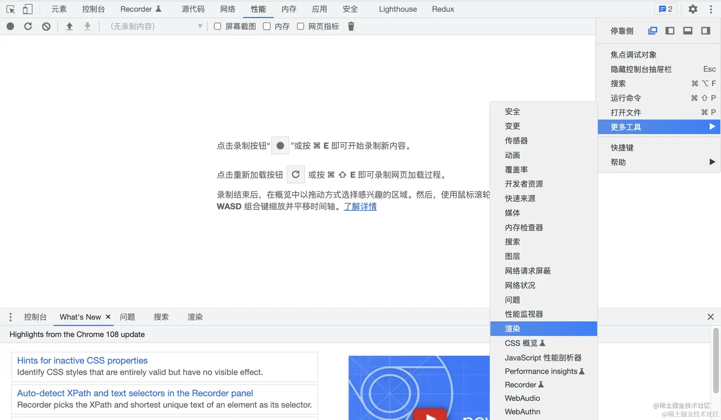Click the reload button to record page load
Image resolution: width=721 pixels, height=420 pixels.
28,26
